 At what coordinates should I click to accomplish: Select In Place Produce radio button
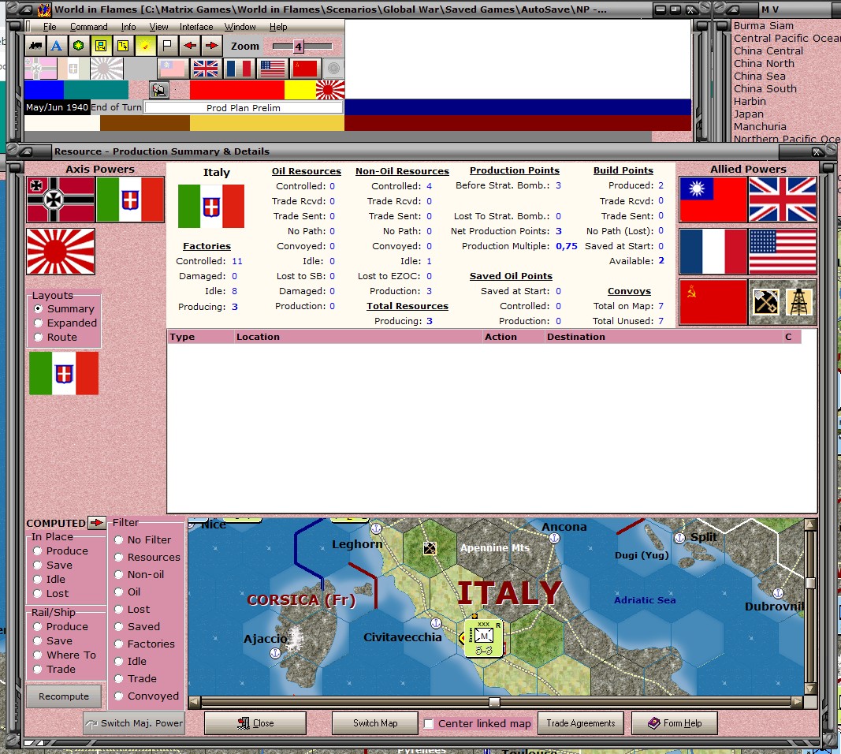point(38,551)
